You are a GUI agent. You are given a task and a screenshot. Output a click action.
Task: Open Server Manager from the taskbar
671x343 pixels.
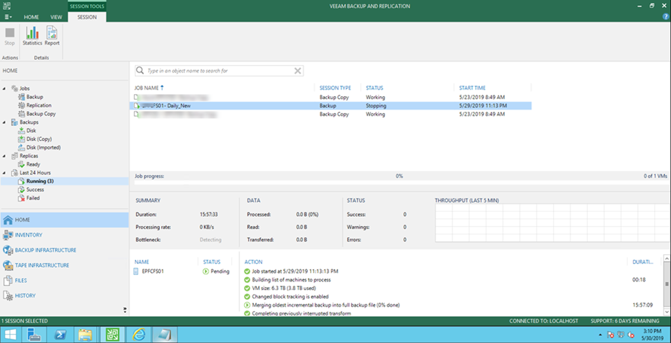34,335
